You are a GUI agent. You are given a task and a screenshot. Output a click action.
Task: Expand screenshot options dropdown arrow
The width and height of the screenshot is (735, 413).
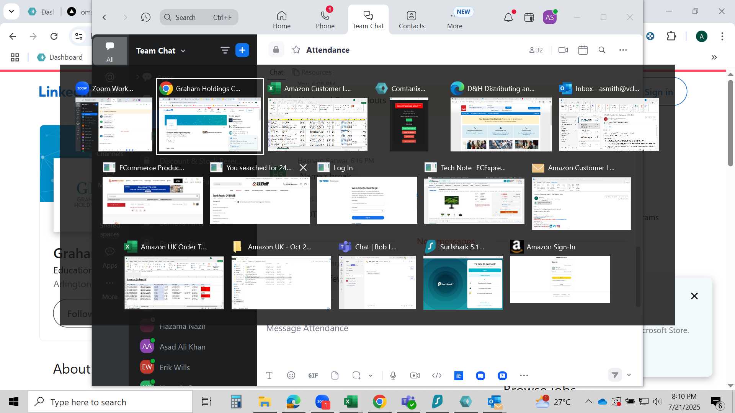371,376
